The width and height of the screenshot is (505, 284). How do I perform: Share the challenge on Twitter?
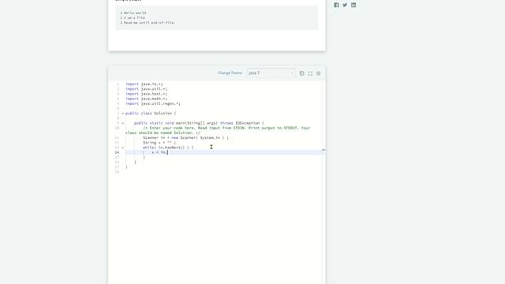click(345, 6)
